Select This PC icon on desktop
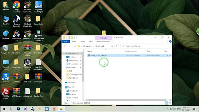The width and height of the screenshot is (199, 112). (6, 20)
